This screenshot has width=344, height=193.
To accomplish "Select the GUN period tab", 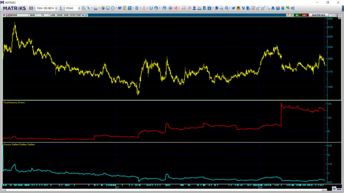I will (x=32, y=15).
